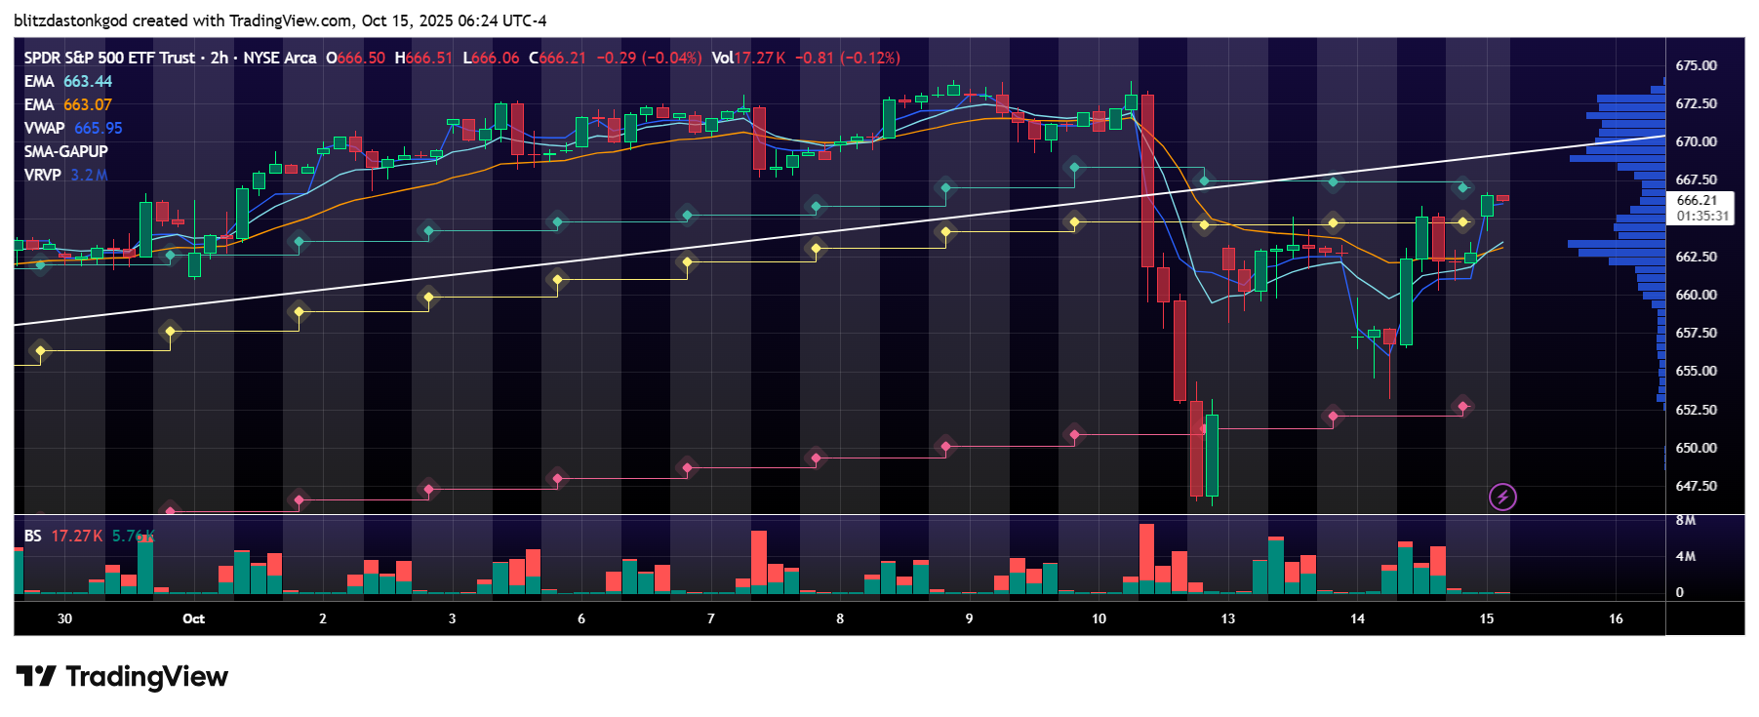Click the BS volume indicator legend
Screen dimensions: 1759x717
pos(89,536)
